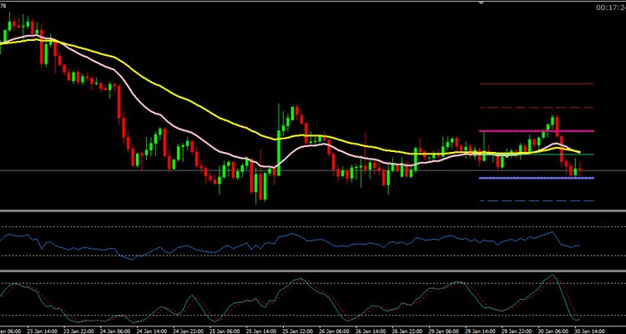Click the 24 Jan 06:00 time label
Viewport: 626px width, 334px height.
point(117,330)
